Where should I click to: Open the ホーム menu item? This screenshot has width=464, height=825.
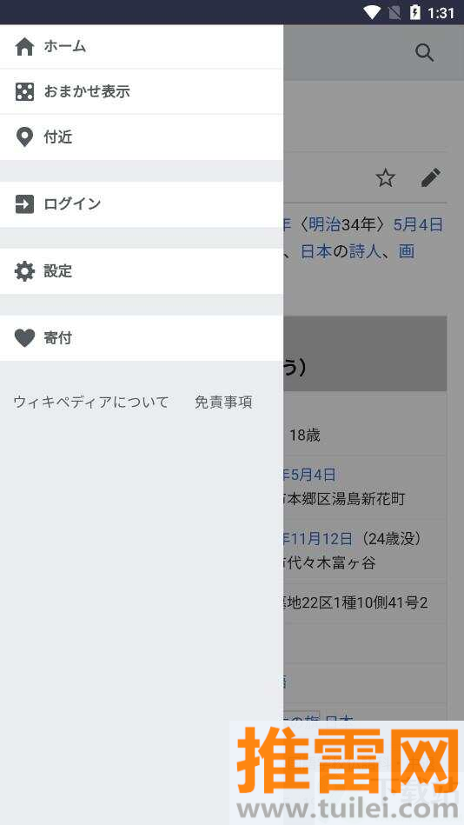(142, 46)
